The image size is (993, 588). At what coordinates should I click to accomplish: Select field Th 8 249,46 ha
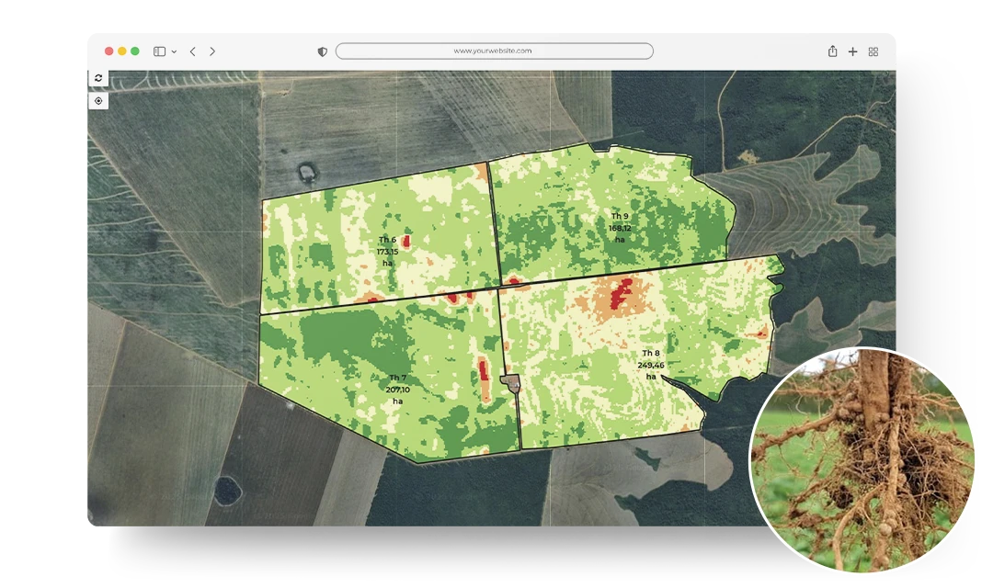pyautogui.click(x=650, y=365)
